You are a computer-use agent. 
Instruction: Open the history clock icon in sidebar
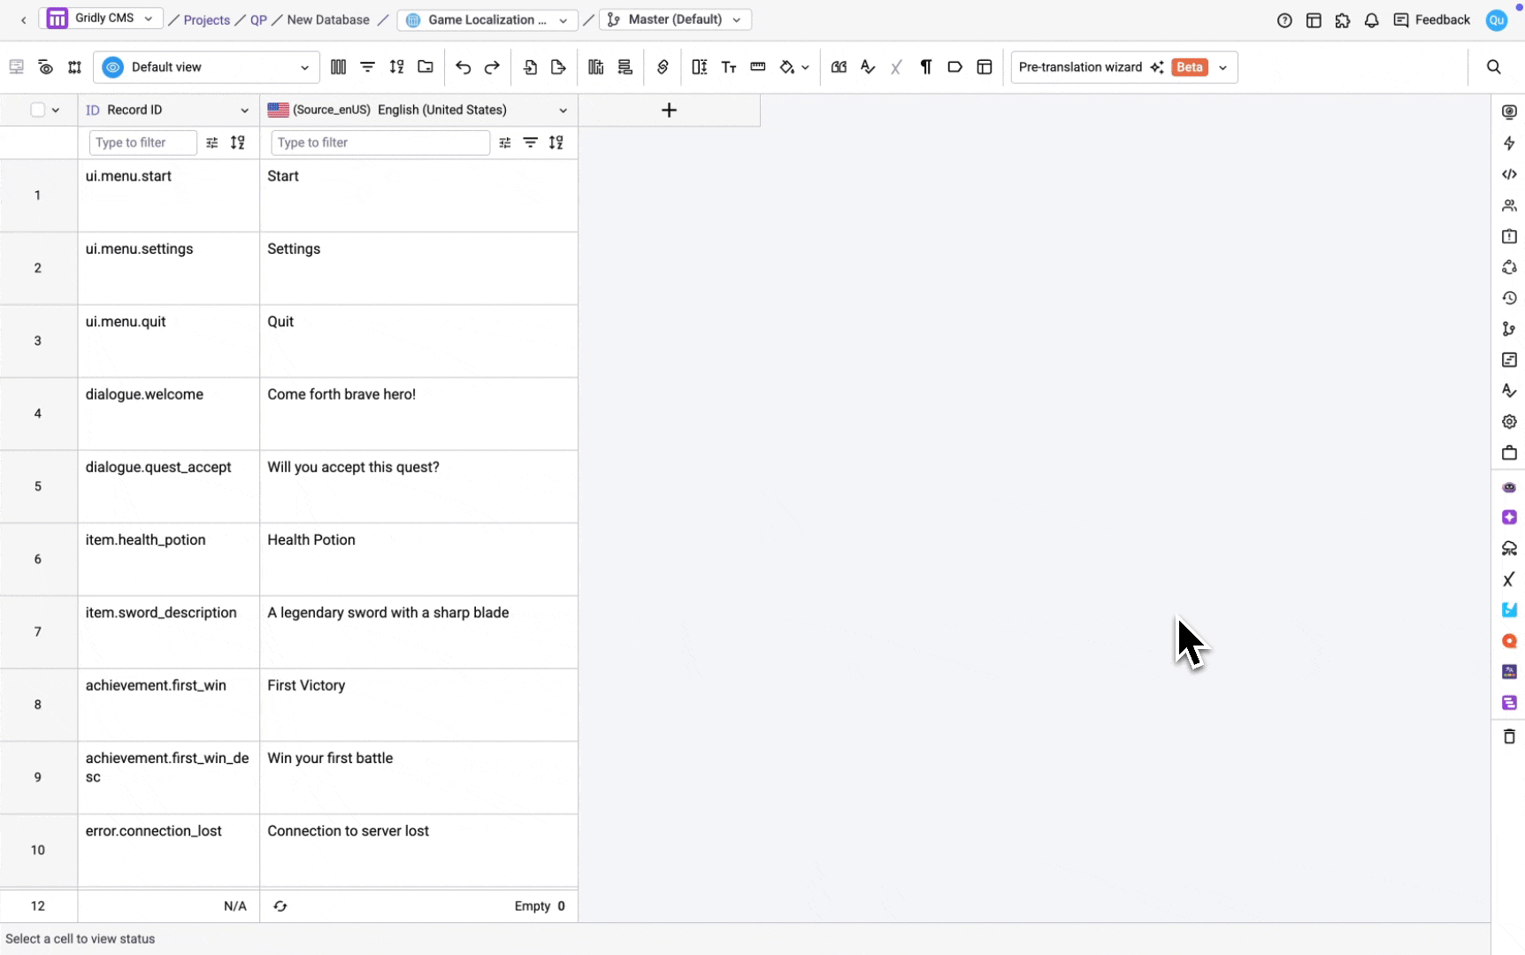coord(1509,298)
